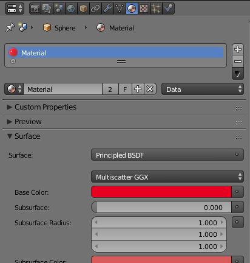Click the Preview panel drag grip
250x263 pixels.
pos(239,122)
